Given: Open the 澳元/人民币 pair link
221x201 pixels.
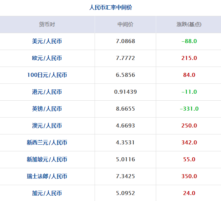Looking at the screenshot, I should 47,126.
